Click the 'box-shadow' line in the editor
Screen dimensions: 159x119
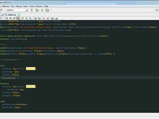(x=9, y=78)
